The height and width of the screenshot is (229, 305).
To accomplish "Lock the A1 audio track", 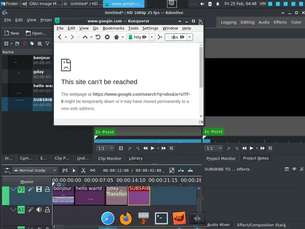I will (47, 210).
